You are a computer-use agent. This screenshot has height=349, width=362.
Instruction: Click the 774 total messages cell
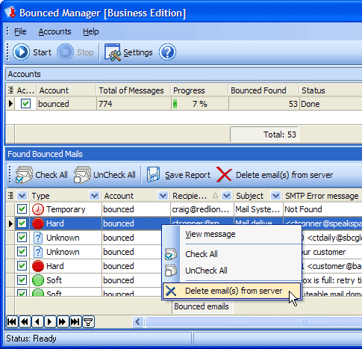pos(134,104)
